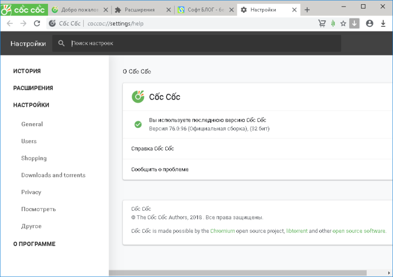The image size is (393, 277).
Task: Open the 'Chromium' link
Action: click(222, 231)
